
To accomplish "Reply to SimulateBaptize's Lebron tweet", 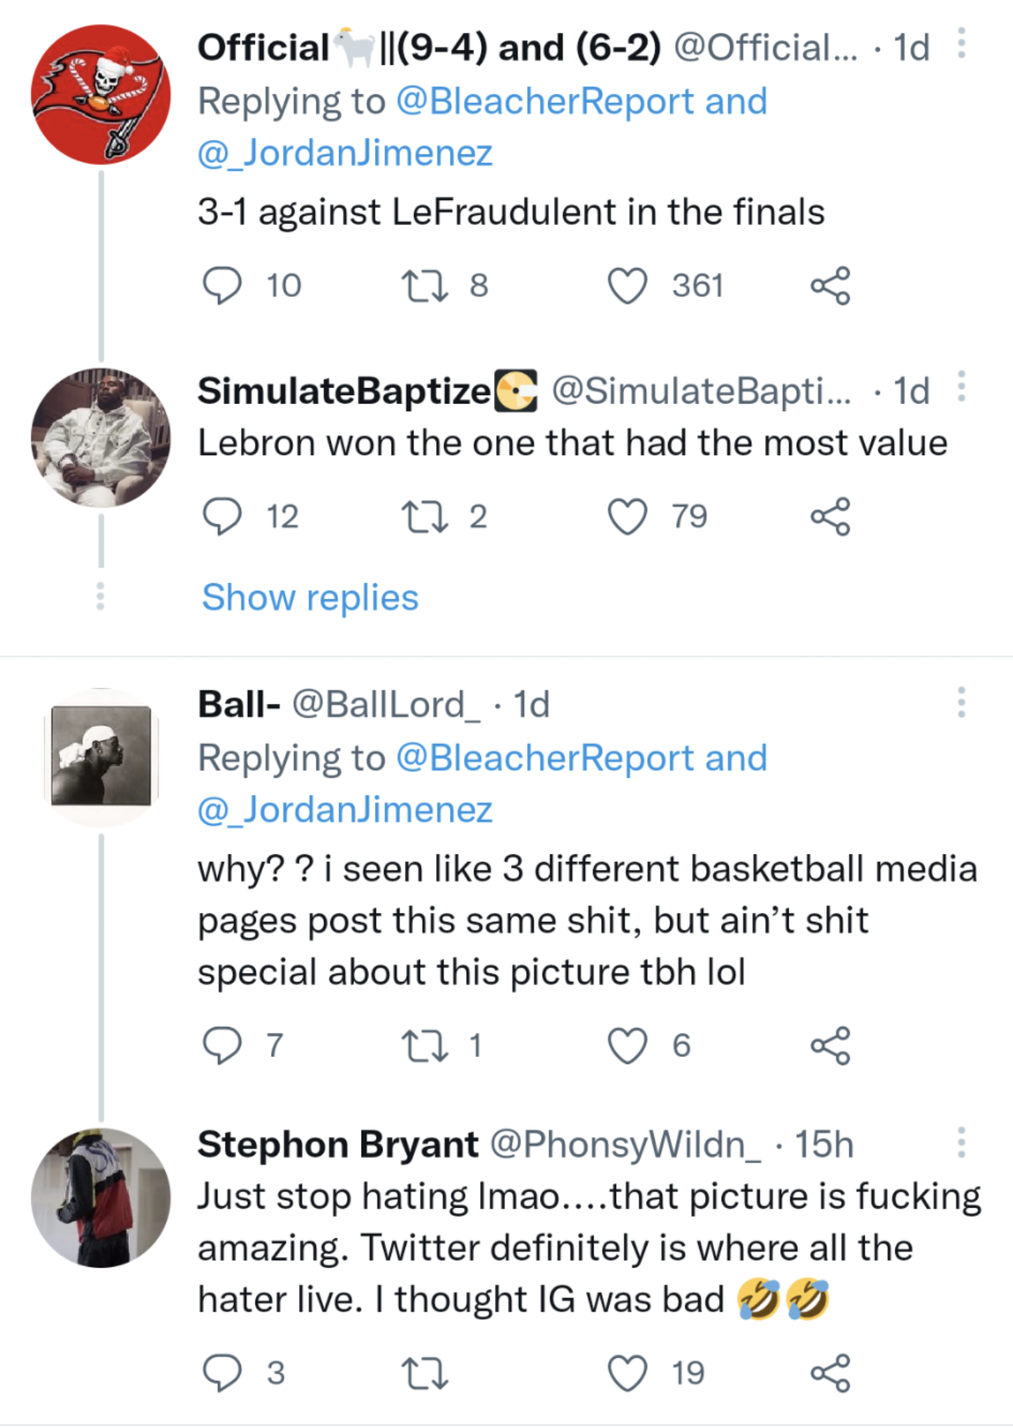I will [222, 516].
